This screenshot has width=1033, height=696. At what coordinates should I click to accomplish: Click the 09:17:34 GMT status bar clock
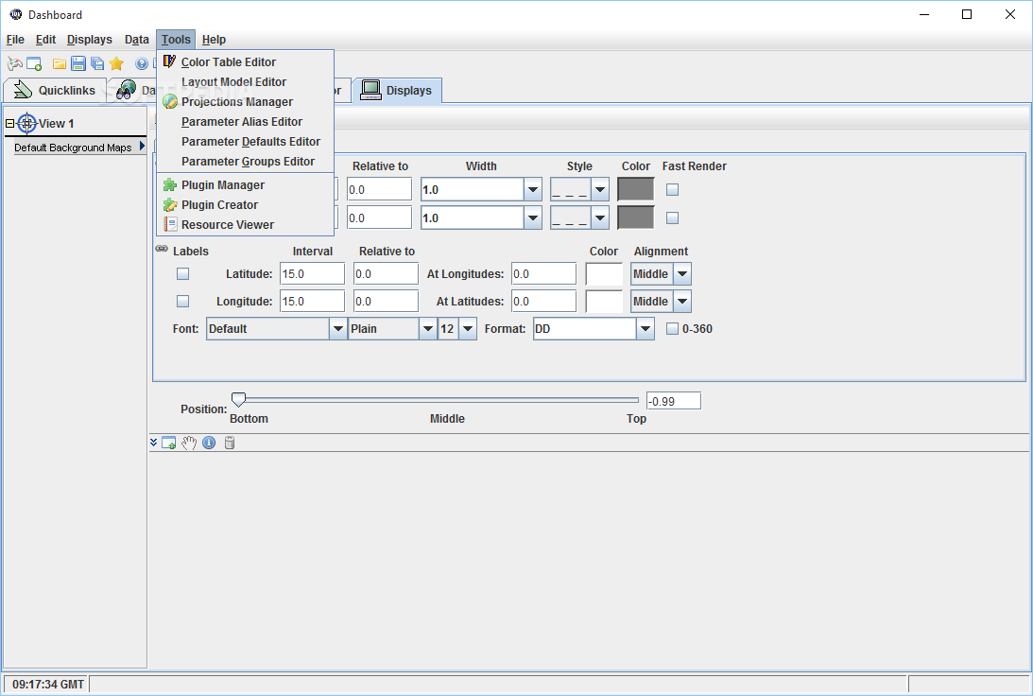coord(47,684)
